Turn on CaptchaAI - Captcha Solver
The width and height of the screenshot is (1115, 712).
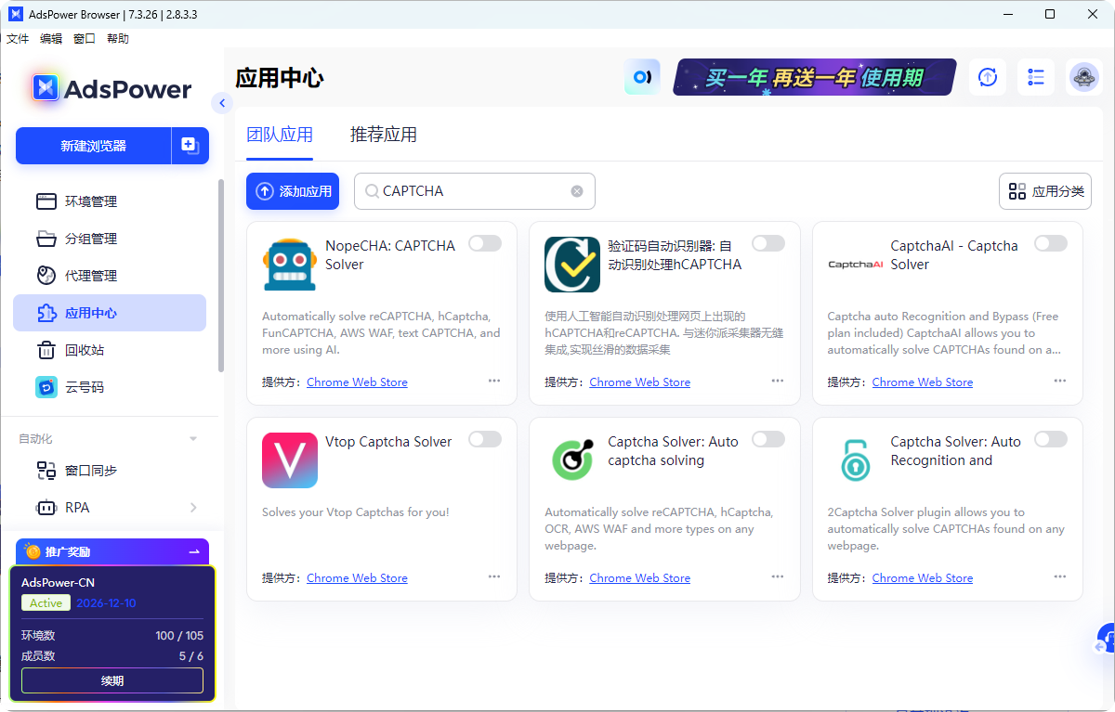1050,243
